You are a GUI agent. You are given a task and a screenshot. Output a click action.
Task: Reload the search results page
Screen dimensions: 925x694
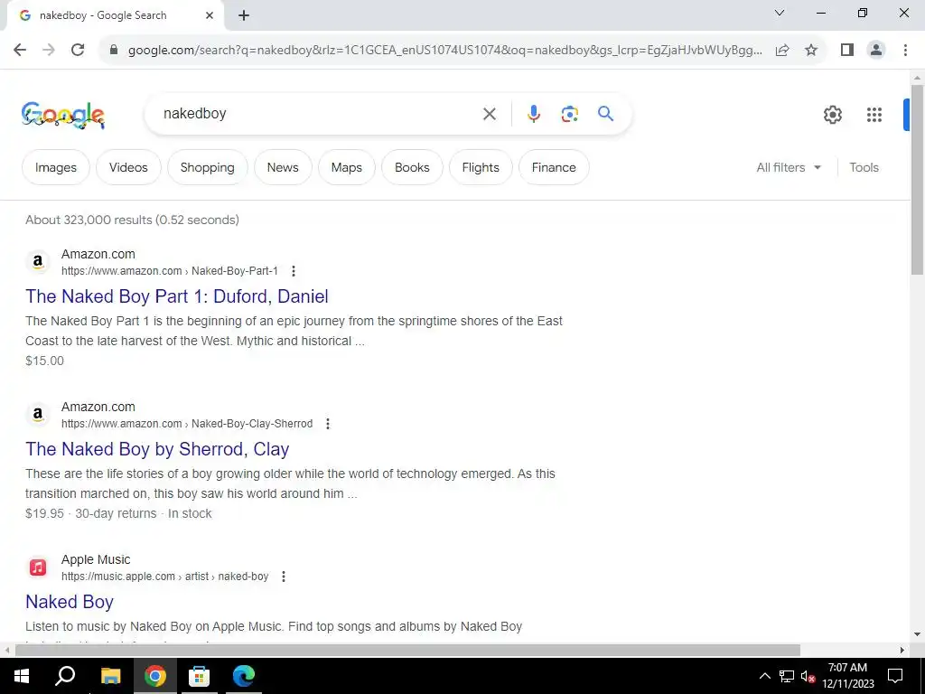78,50
